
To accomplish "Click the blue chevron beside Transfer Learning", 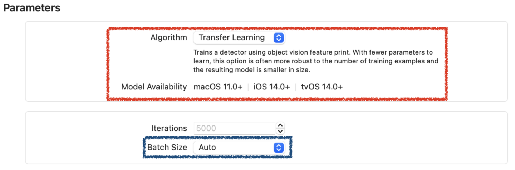I will click(x=279, y=38).
